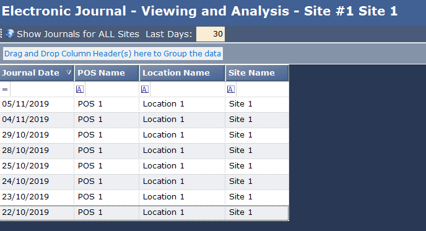Click Site 1 cell in 24/10/2019 row
Screen dimensions: 426x231
point(257,181)
